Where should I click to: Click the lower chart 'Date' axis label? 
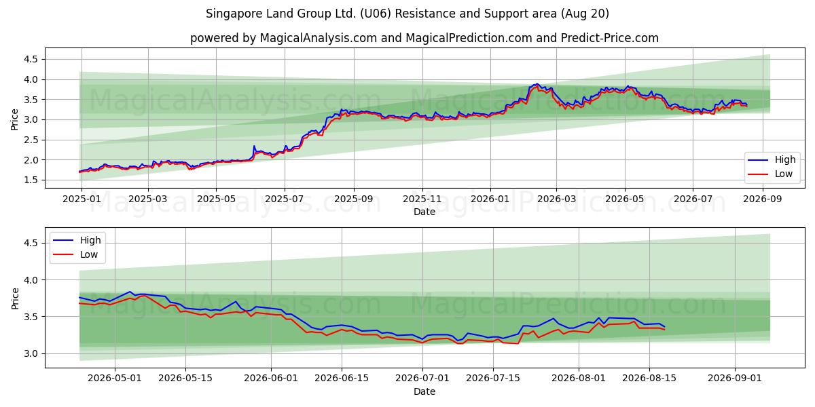[x=424, y=391]
